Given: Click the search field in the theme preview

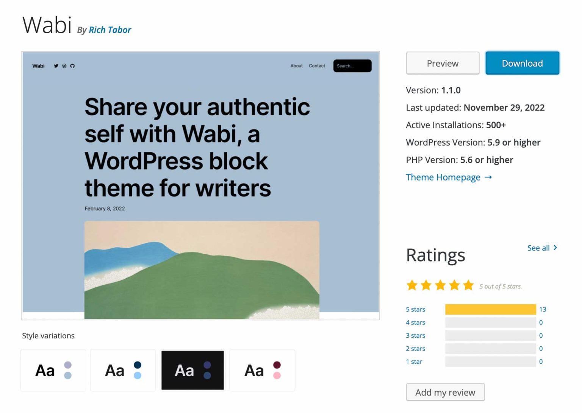Looking at the screenshot, I should click(x=352, y=65).
